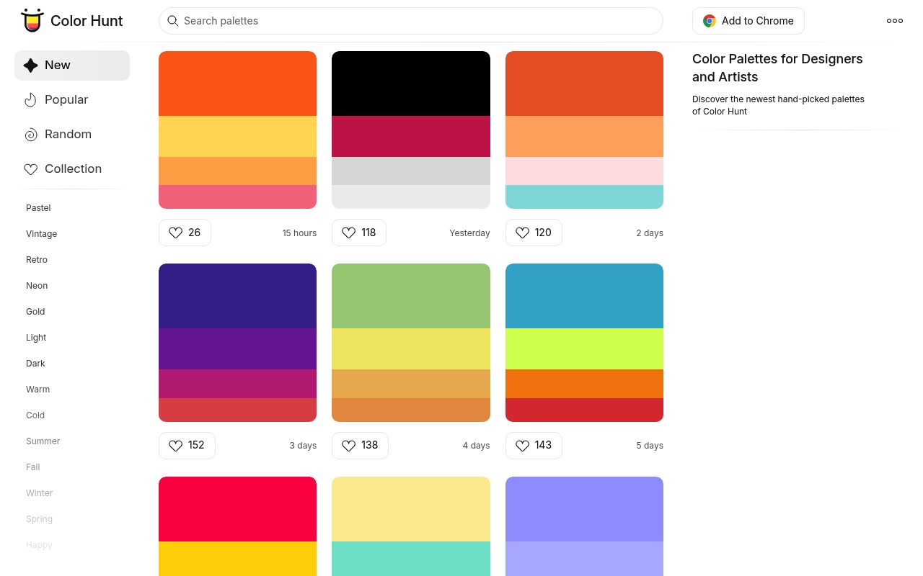Click the bright red swatch in bottom-left palette
The height and width of the screenshot is (576, 923).
point(237,509)
